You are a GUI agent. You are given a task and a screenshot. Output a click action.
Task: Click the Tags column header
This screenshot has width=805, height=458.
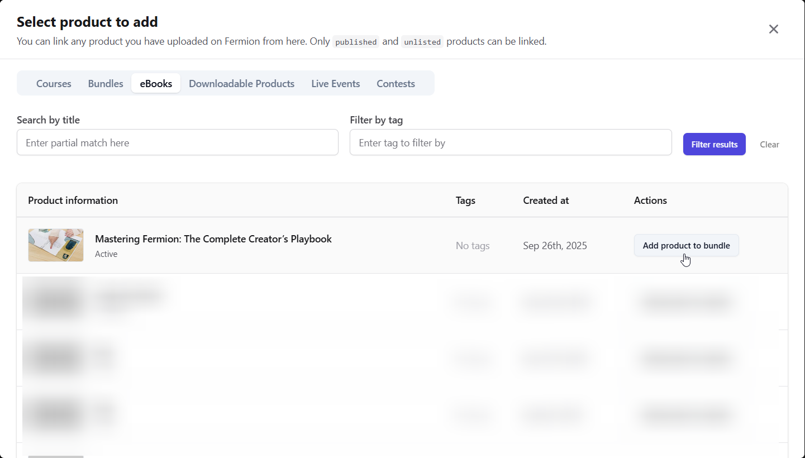click(x=465, y=201)
